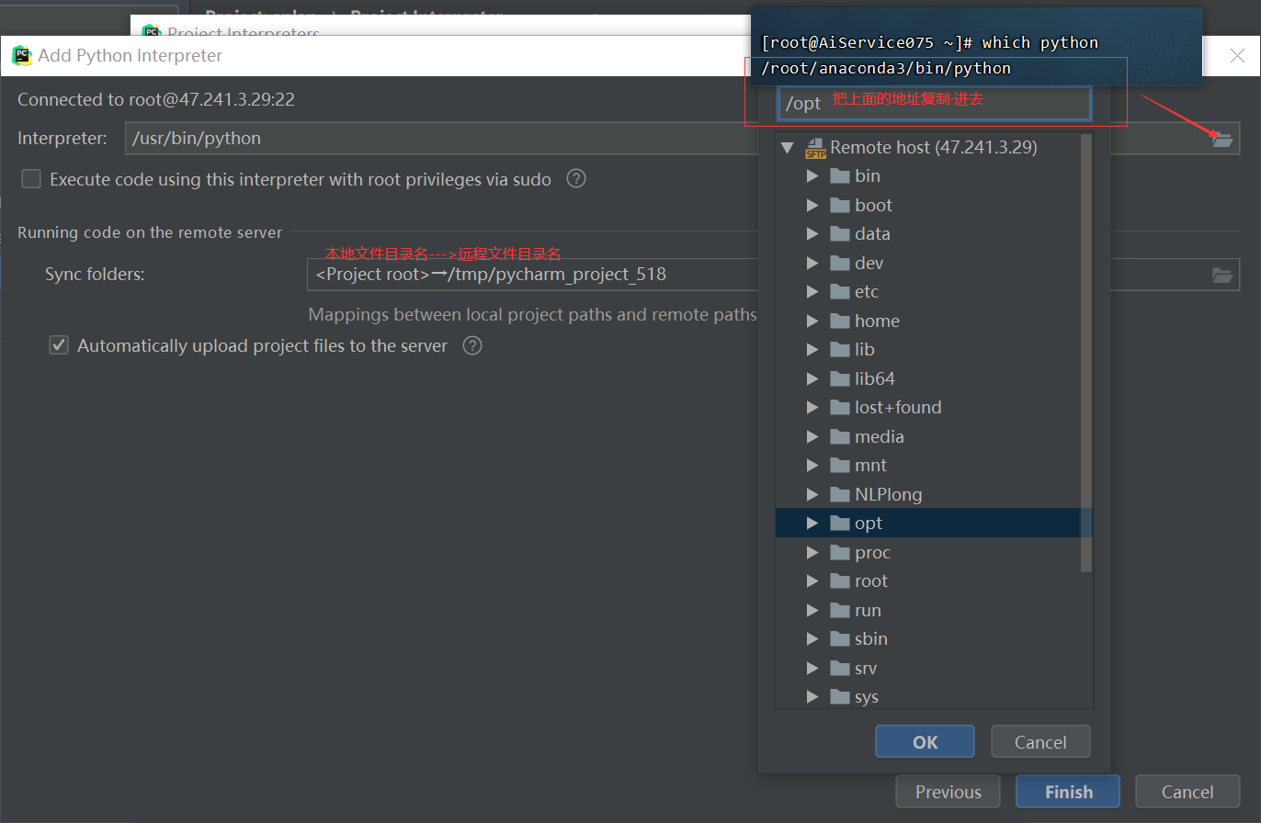This screenshot has height=823, width=1261.
Task: Uncheck automatically upload project files
Action: coord(58,344)
